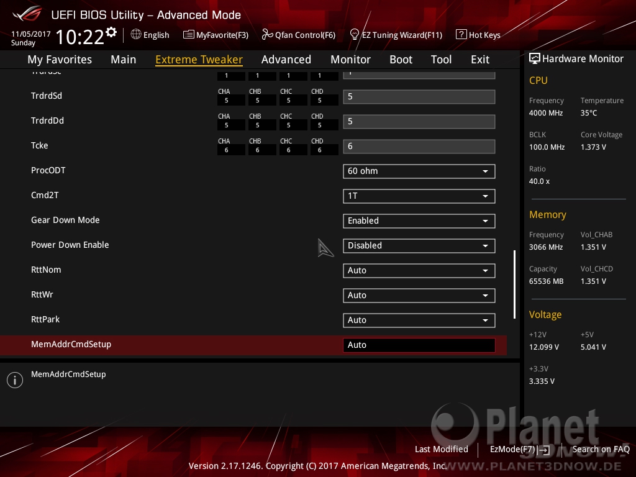Click the +12V 12.099 V reading
Screen dimensions: 636x477
tap(544, 347)
